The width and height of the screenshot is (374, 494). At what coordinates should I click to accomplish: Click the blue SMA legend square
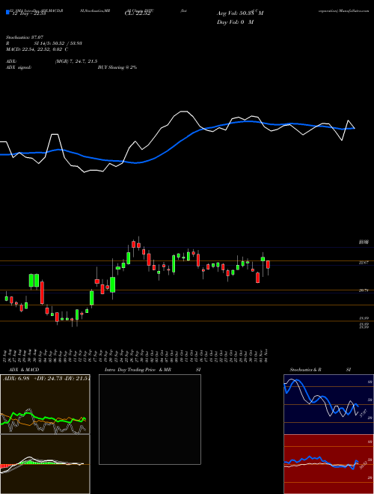coord(7,13)
